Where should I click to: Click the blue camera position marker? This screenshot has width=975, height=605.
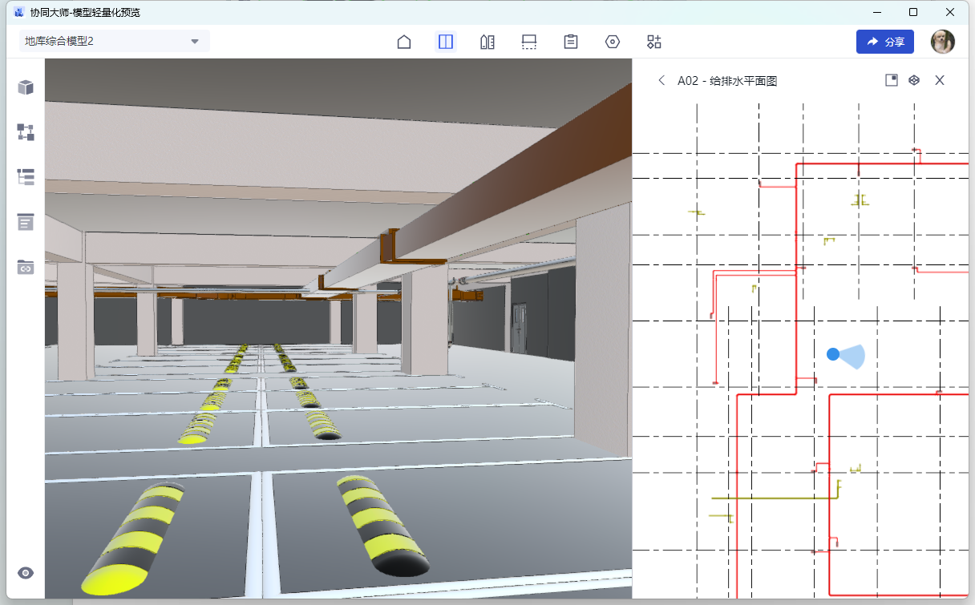(x=833, y=354)
